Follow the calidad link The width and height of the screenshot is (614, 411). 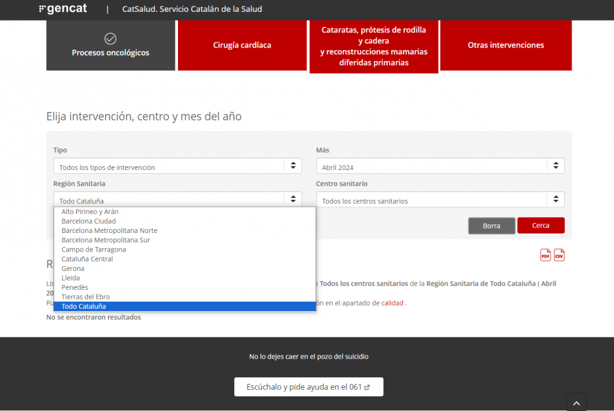click(x=392, y=303)
